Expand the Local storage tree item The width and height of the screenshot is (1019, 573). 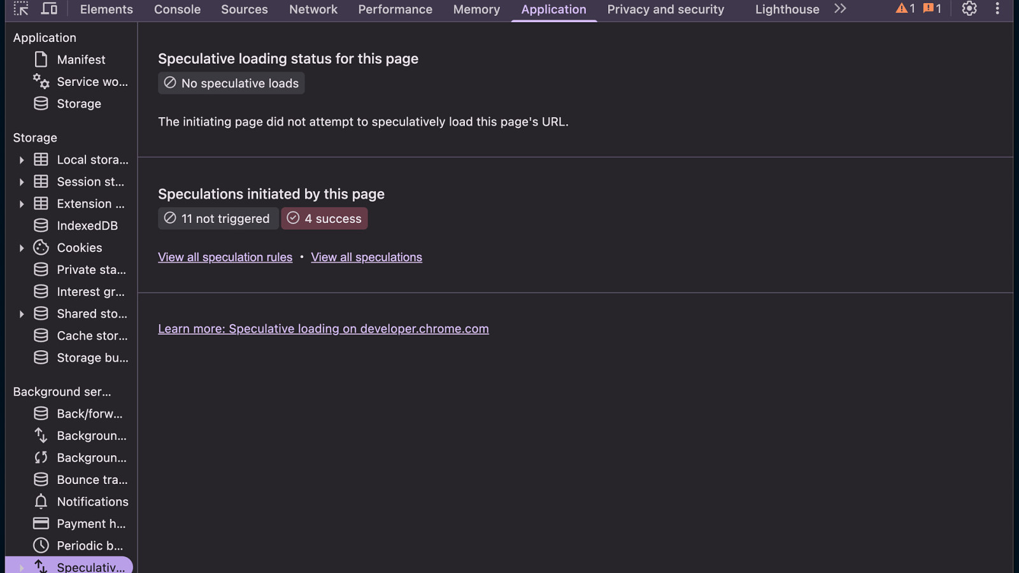[22, 160]
